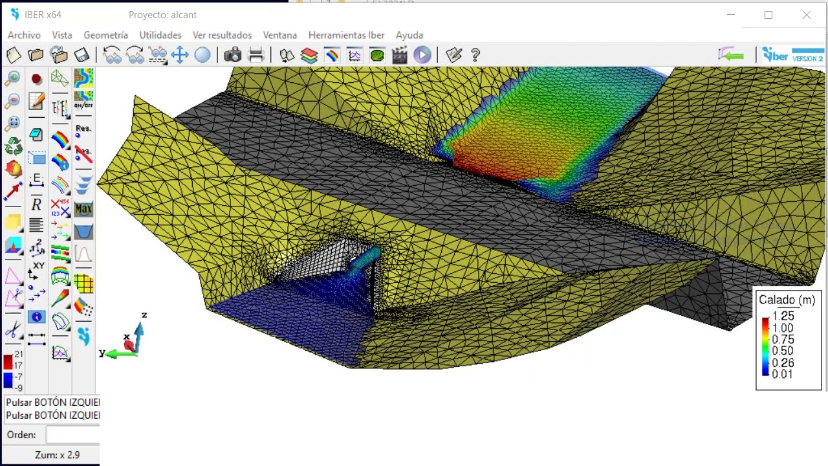Open the animation clapperboard tool

(x=399, y=55)
